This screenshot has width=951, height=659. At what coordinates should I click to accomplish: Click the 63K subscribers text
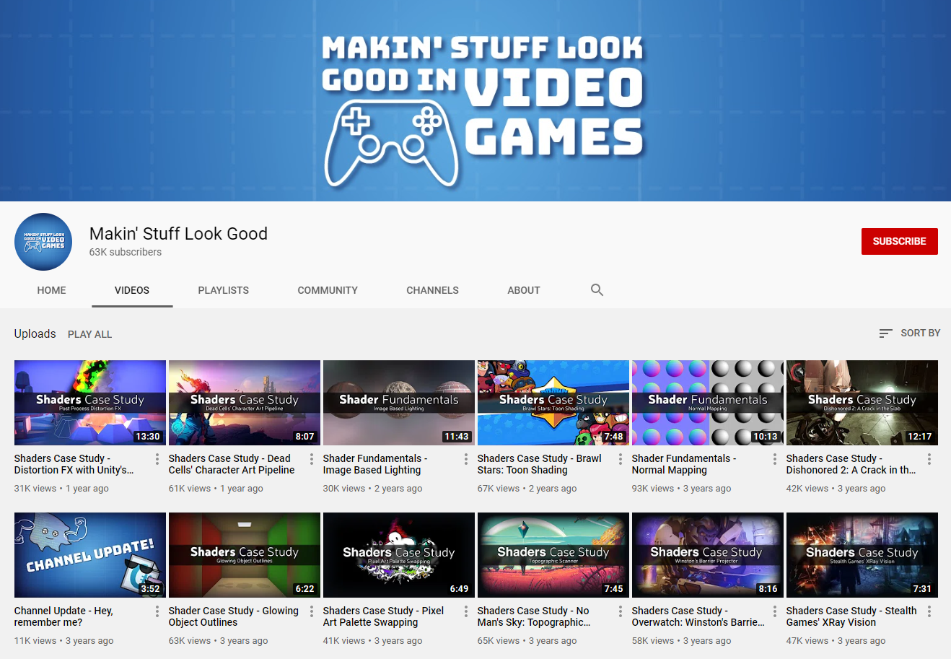(x=126, y=252)
